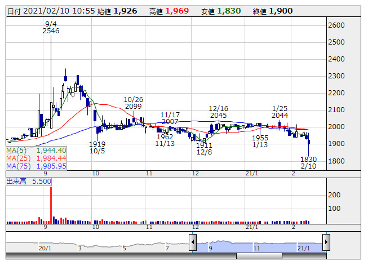Select the MA(25) legend entry
The image size is (368, 265).
pyautogui.click(x=37, y=158)
